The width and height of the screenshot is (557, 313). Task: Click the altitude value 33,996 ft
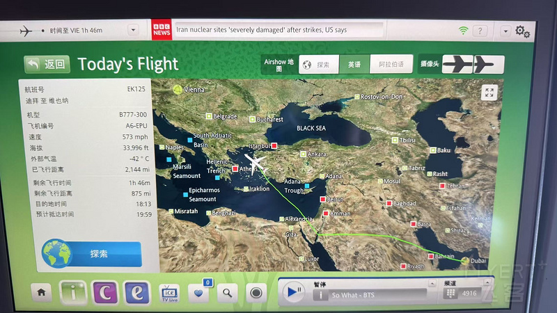pyautogui.click(x=136, y=147)
